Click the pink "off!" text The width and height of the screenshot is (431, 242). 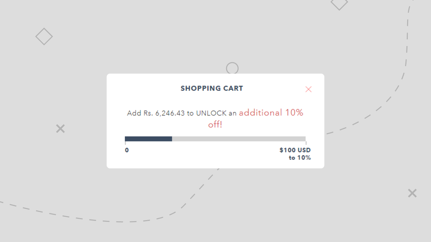point(215,125)
